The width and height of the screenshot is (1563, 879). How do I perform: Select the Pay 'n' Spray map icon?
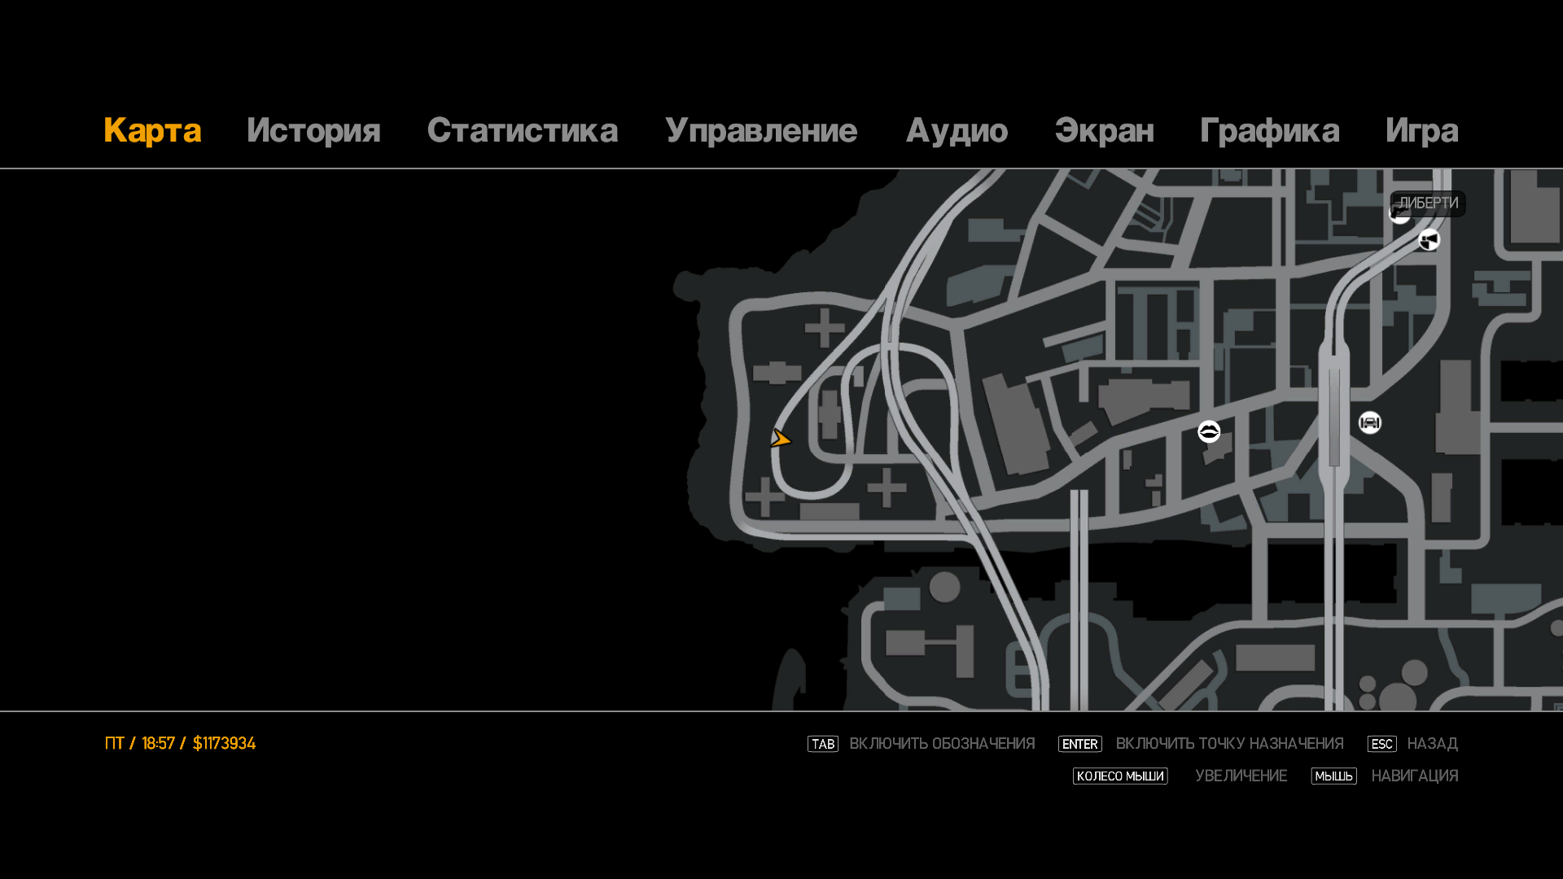coord(1429,240)
